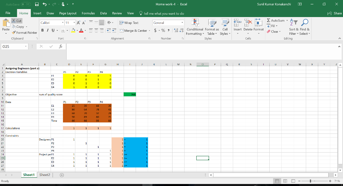The height and width of the screenshot is (186, 343).
Task: Switch to Page Layout view
Action: tap(285, 181)
